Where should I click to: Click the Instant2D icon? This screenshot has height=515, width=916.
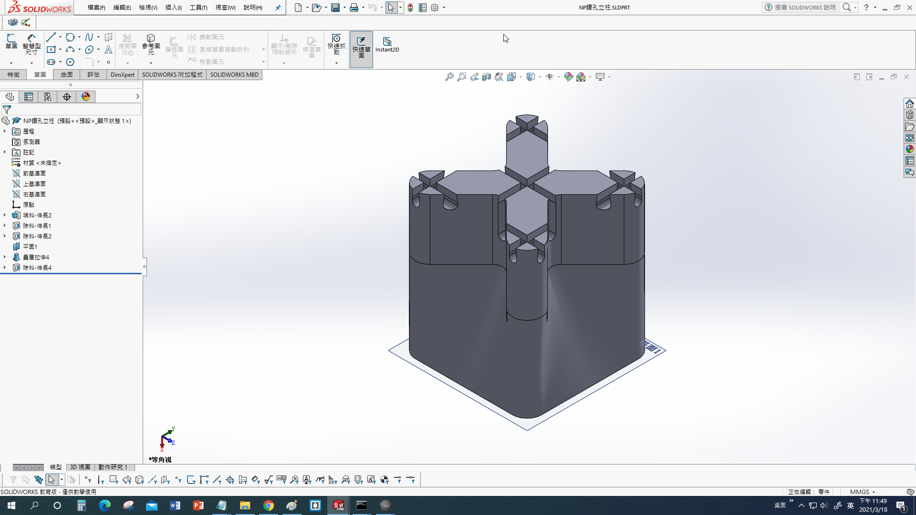pyautogui.click(x=387, y=45)
